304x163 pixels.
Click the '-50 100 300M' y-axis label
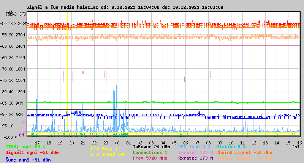[x=13, y=24]
